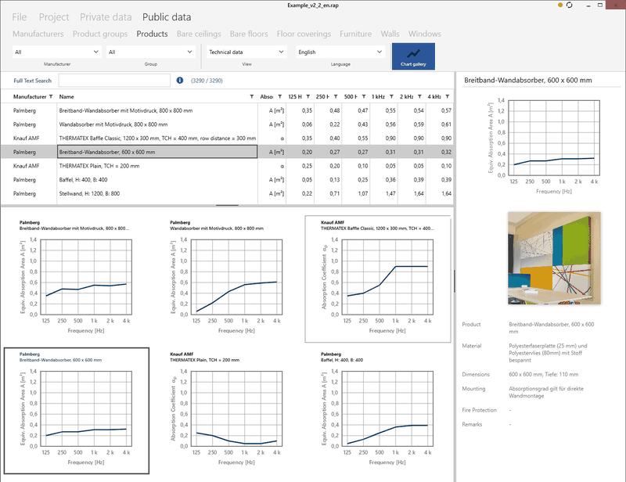Viewport: 626px width, 482px height.
Task: Click in the Full Text Search field
Action: click(114, 81)
